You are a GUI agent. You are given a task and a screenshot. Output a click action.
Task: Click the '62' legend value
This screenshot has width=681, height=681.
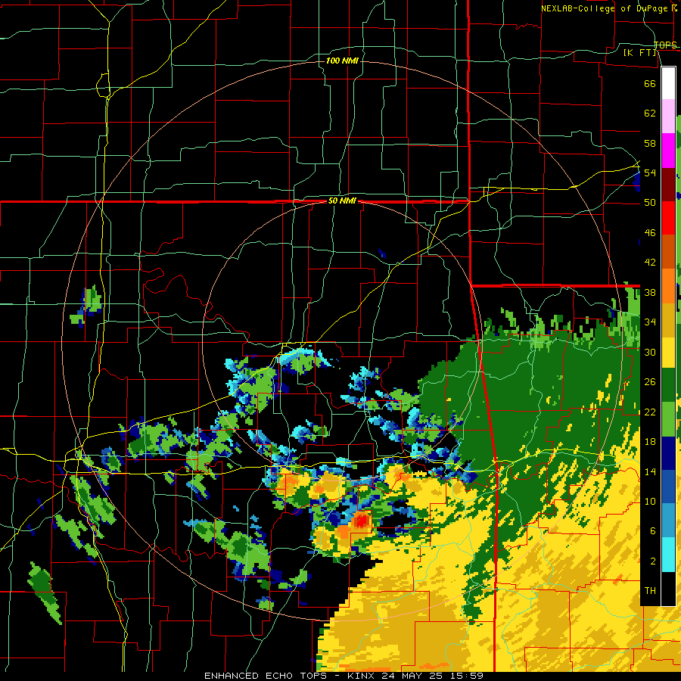(x=650, y=113)
